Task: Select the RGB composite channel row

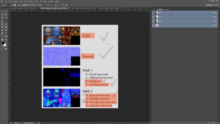Action: click(x=185, y=13)
